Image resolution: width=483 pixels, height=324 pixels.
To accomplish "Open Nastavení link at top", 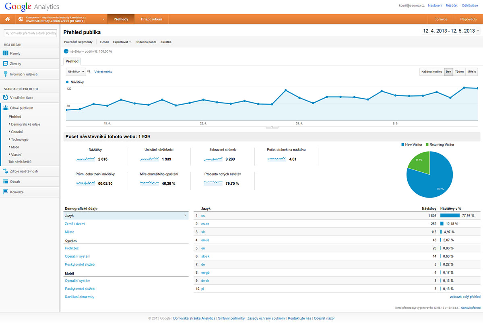I will click(435, 6).
